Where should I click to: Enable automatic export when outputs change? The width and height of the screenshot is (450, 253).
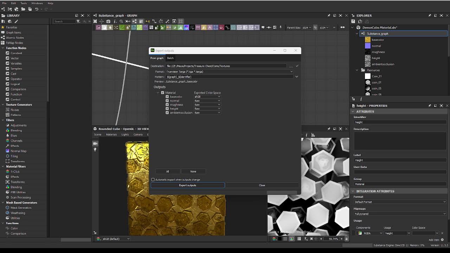click(x=153, y=180)
